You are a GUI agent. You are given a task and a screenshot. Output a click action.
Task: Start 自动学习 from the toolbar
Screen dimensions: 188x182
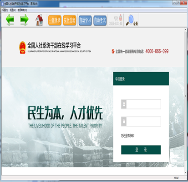point(85,20)
